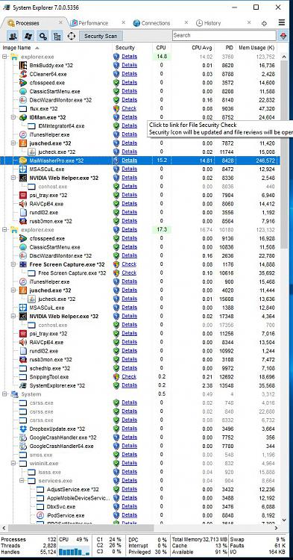Click the SystemExplorer.exe process icon

click(x=23, y=385)
